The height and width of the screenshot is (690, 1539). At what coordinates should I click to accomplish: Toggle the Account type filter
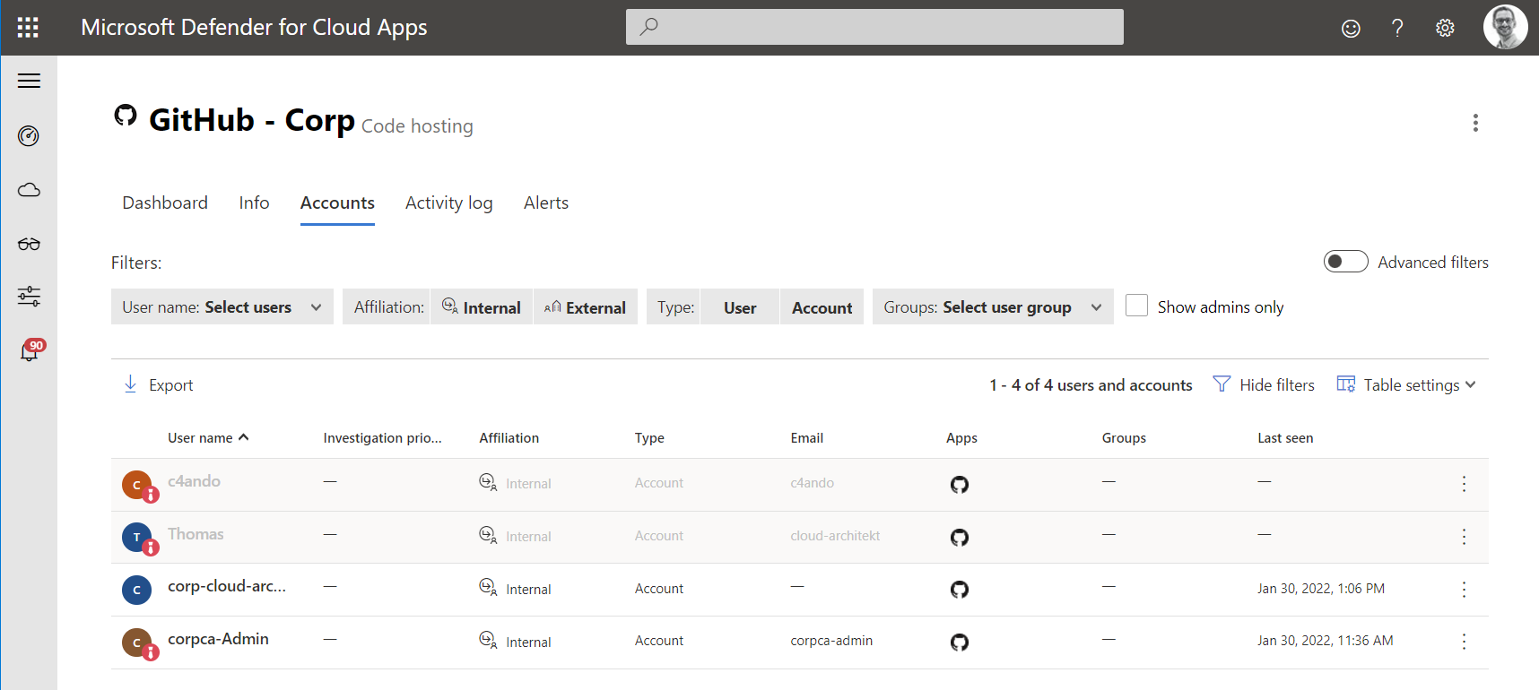coord(822,306)
